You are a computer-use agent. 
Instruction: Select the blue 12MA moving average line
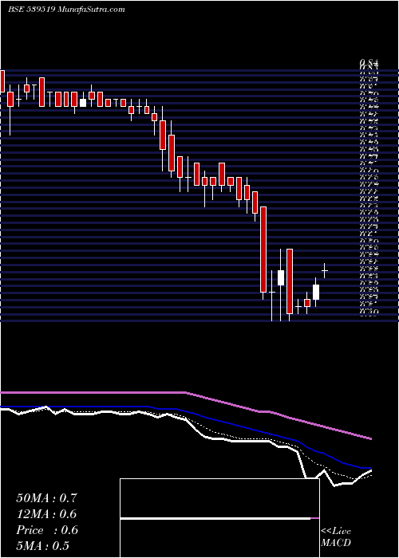click(186, 437)
